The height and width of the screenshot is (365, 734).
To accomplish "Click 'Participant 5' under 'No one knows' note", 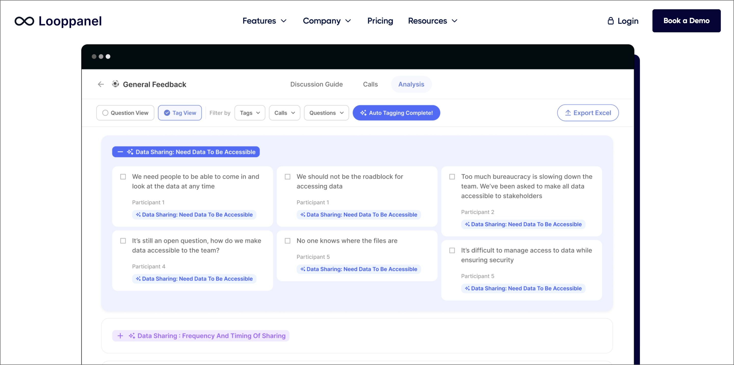I will click(313, 257).
